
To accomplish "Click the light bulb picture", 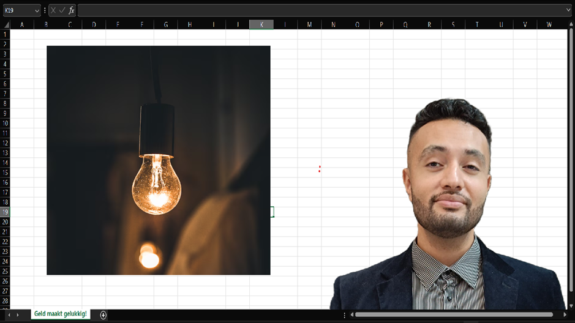I will click(x=158, y=160).
